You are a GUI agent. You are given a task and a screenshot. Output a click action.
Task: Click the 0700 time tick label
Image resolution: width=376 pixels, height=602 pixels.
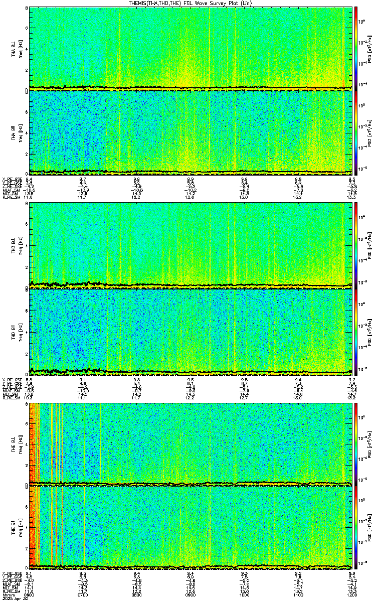pos(83,594)
